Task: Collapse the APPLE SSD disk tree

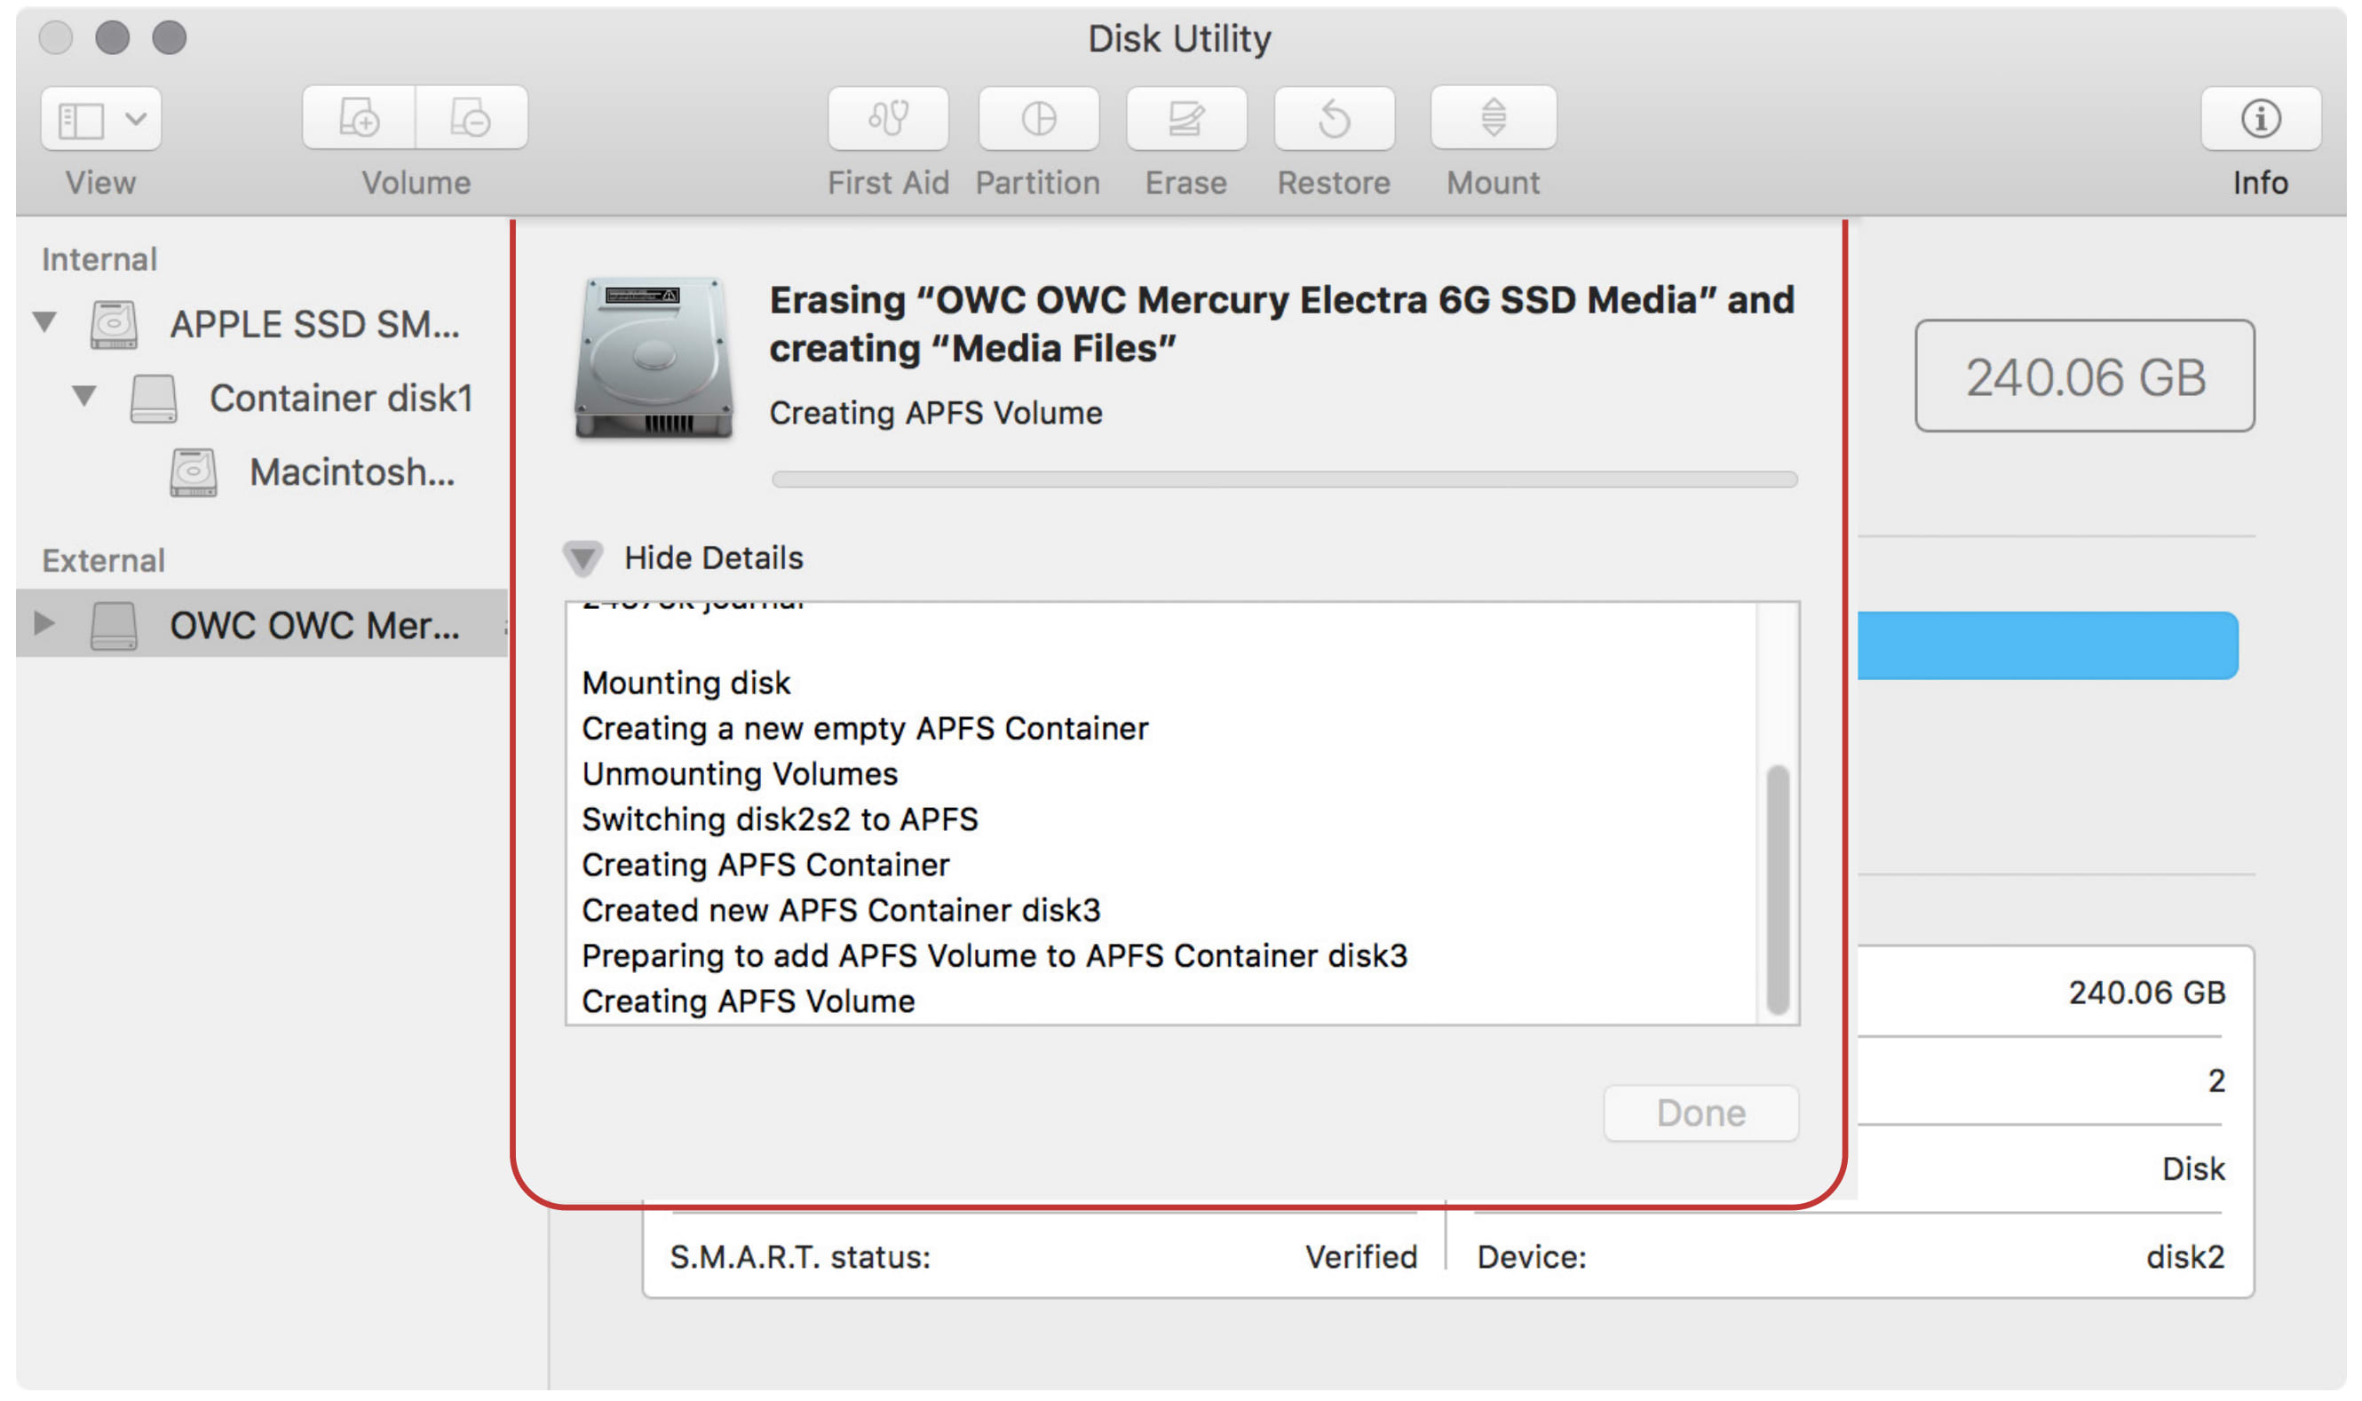Action: pyautogui.click(x=44, y=322)
